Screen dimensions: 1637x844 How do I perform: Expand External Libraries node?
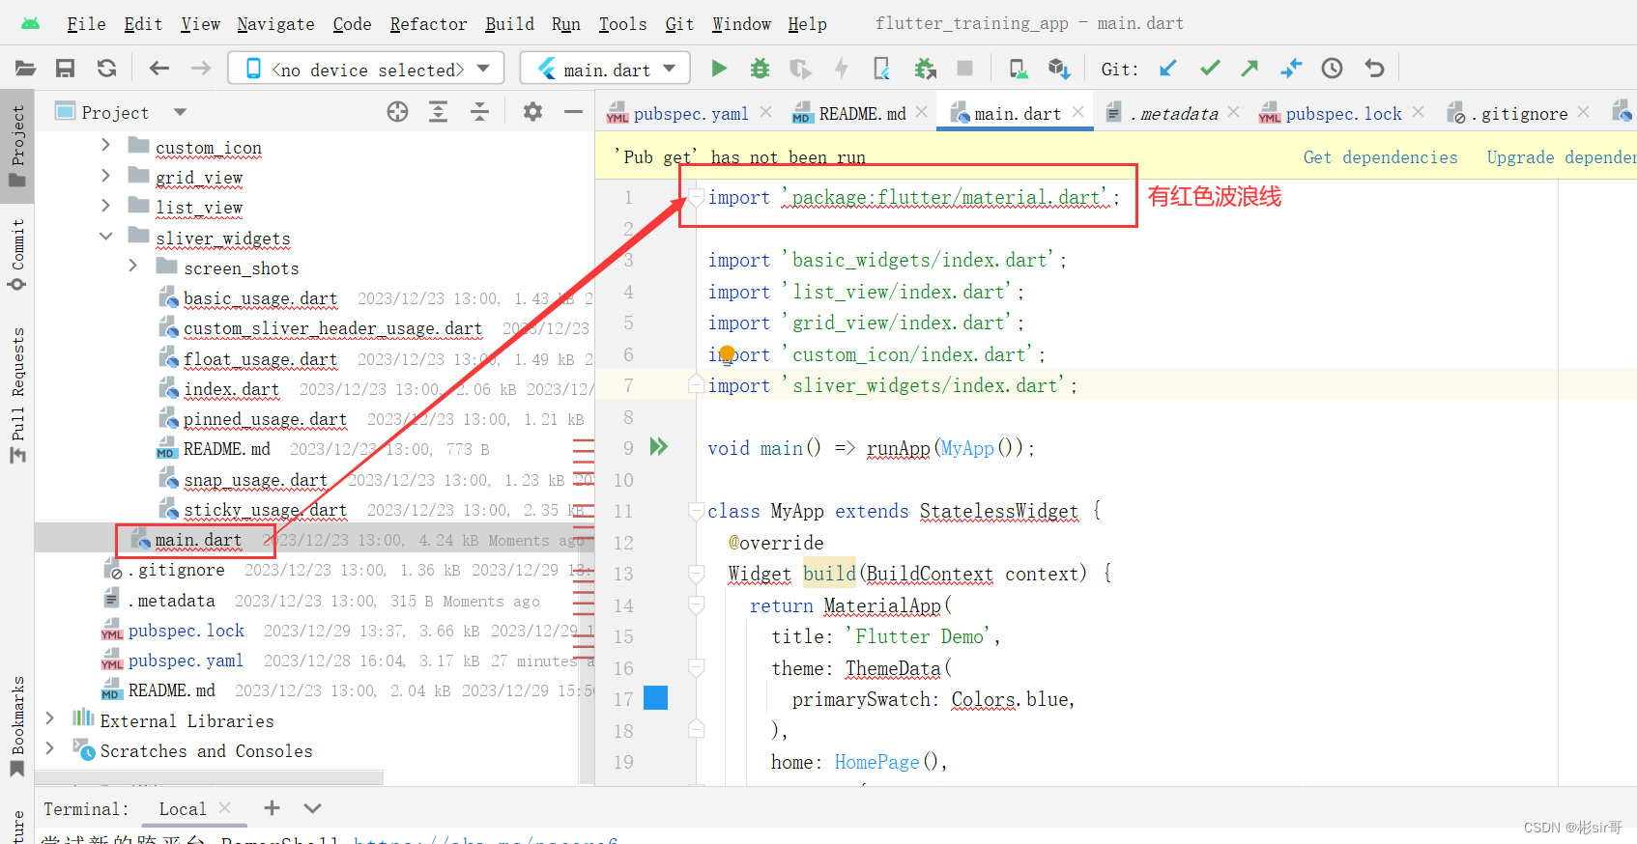click(50, 718)
